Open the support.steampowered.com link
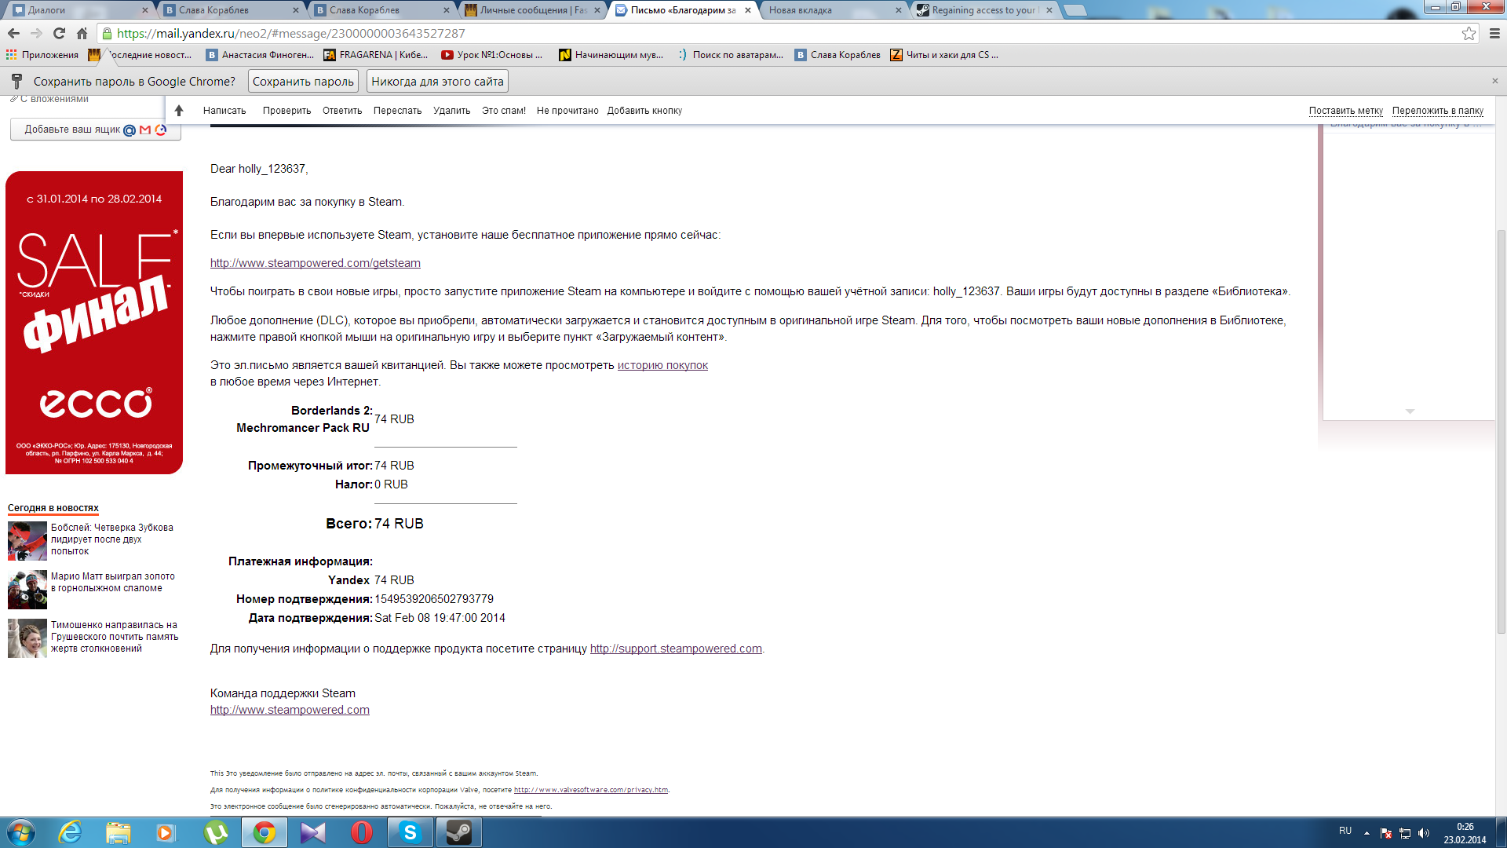 [x=676, y=649]
